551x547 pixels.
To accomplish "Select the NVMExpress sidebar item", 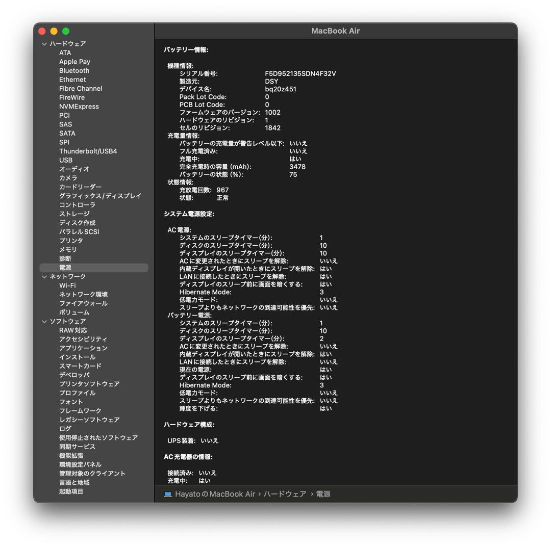I will pyautogui.click(x=79, y=107).
